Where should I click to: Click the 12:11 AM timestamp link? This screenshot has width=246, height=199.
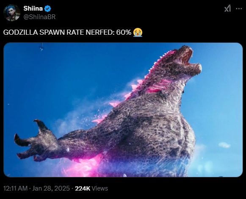click(15, 188)
